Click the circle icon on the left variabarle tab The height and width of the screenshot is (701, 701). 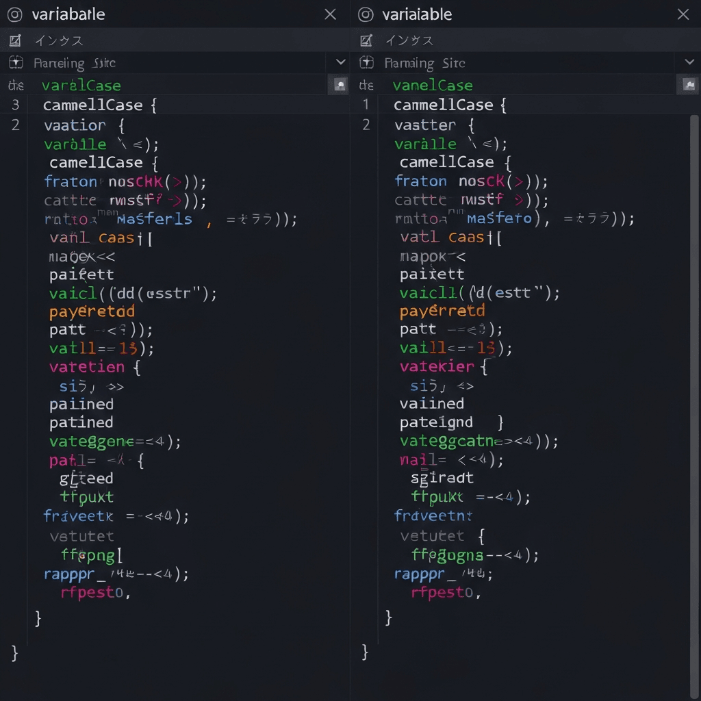tap(14, 14)
